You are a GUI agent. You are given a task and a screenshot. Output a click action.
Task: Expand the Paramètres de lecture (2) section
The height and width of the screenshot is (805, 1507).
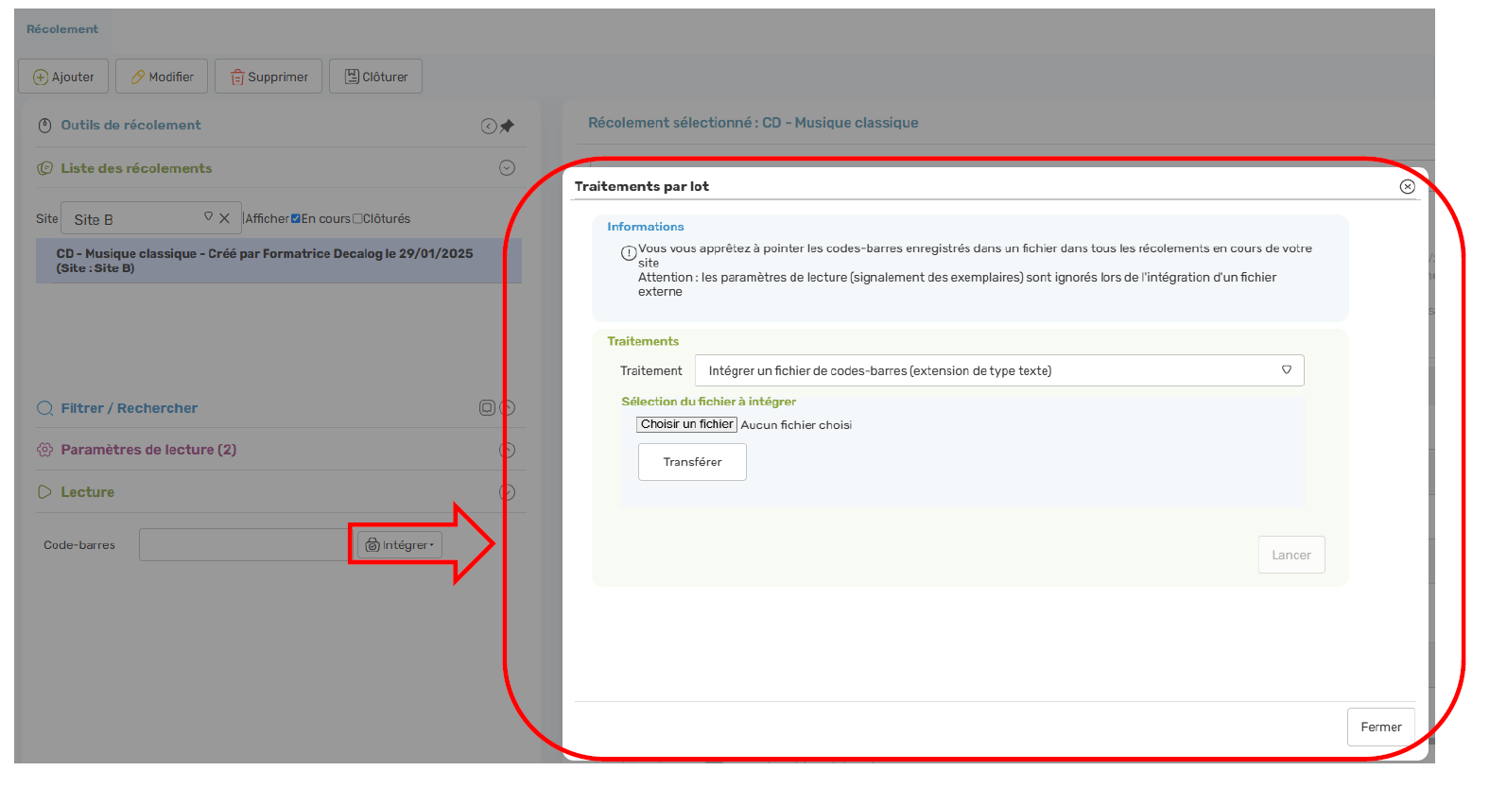508,451
